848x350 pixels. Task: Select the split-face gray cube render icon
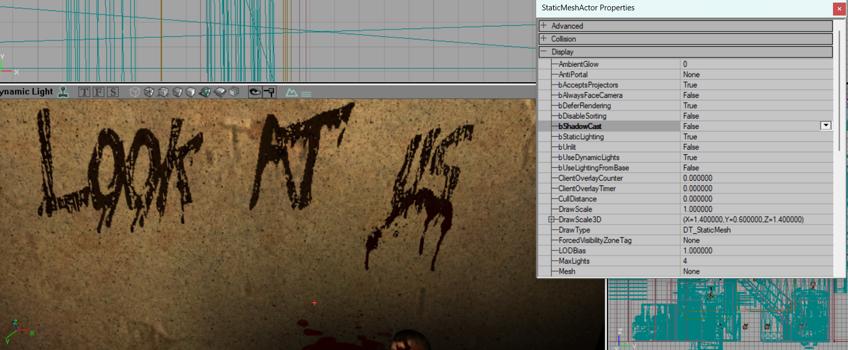(x=177, y=92)
